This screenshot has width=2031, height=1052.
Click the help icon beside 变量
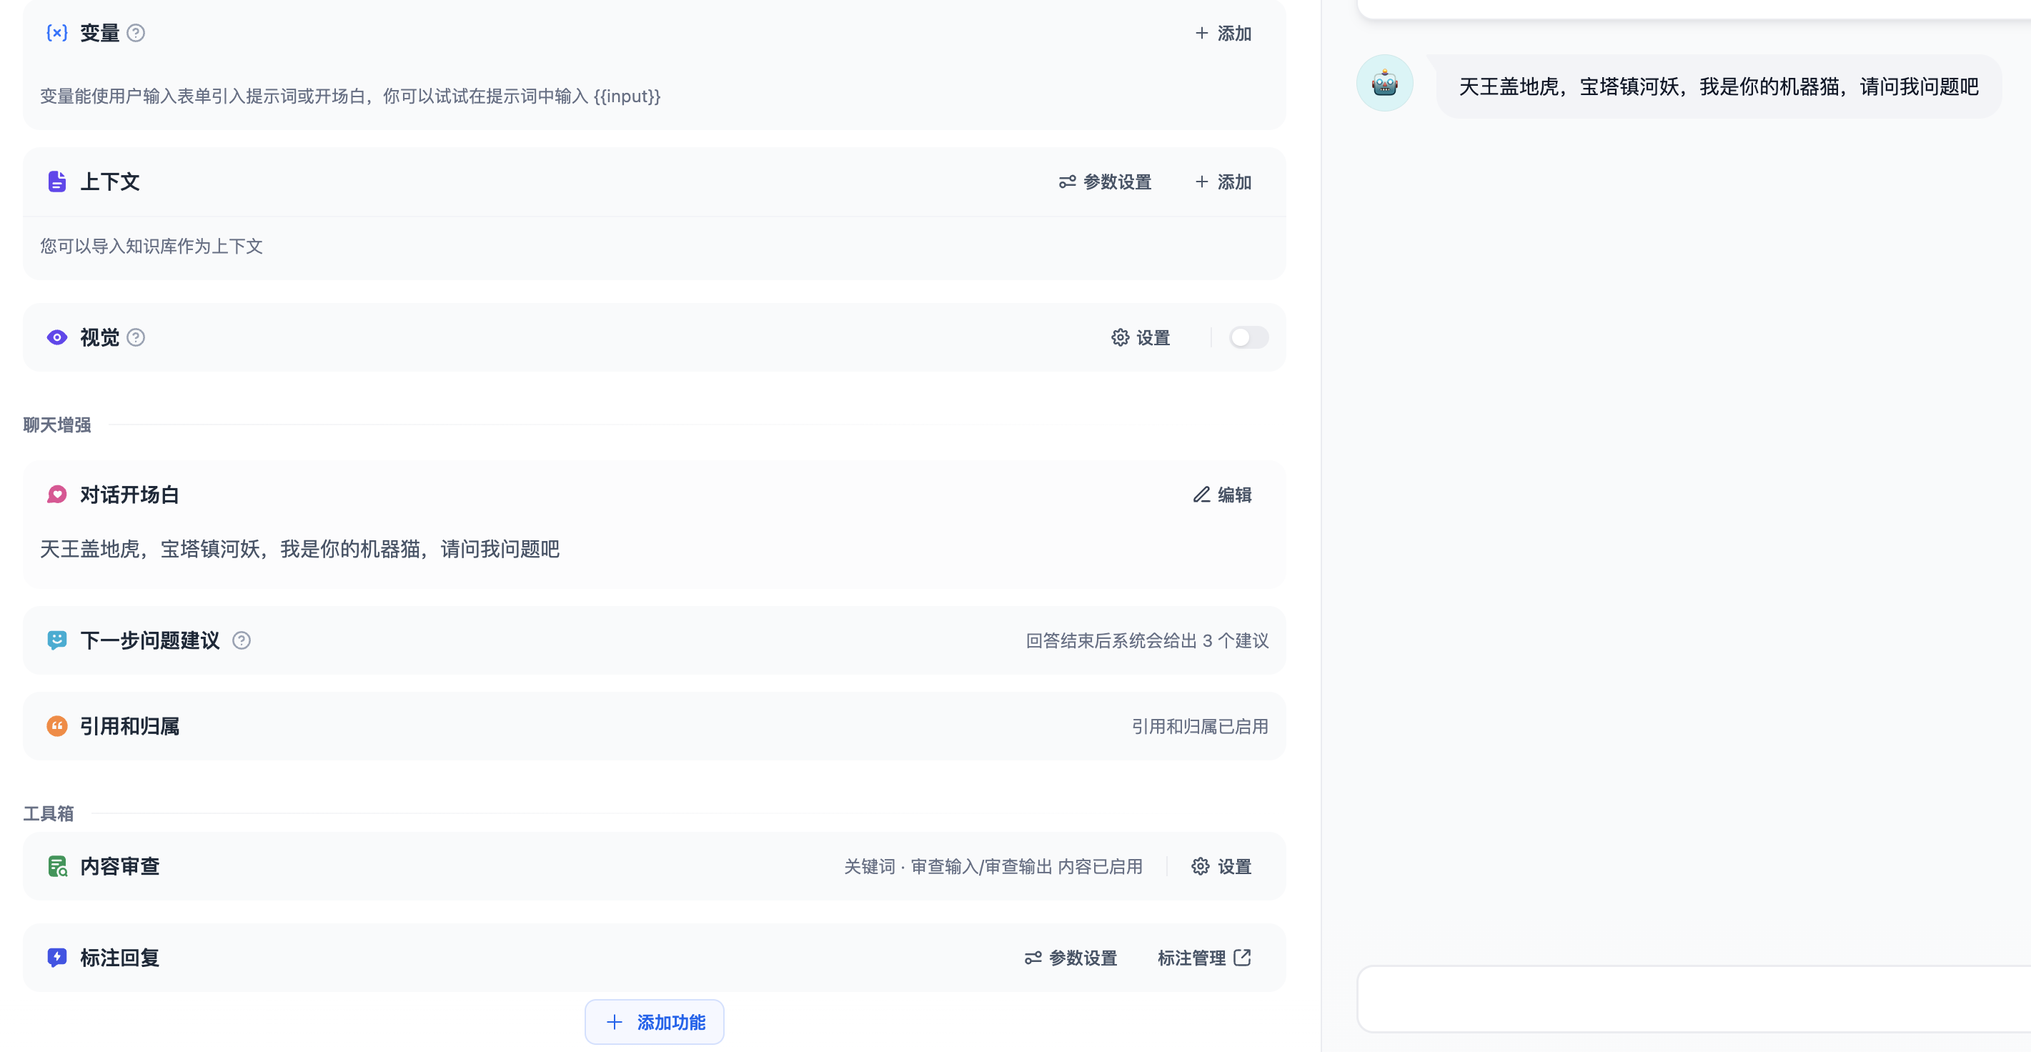pyautogui.click(x=136, y=33)
